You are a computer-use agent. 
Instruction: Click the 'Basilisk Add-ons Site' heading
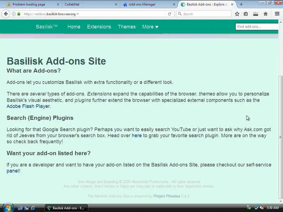pos(56,61)
